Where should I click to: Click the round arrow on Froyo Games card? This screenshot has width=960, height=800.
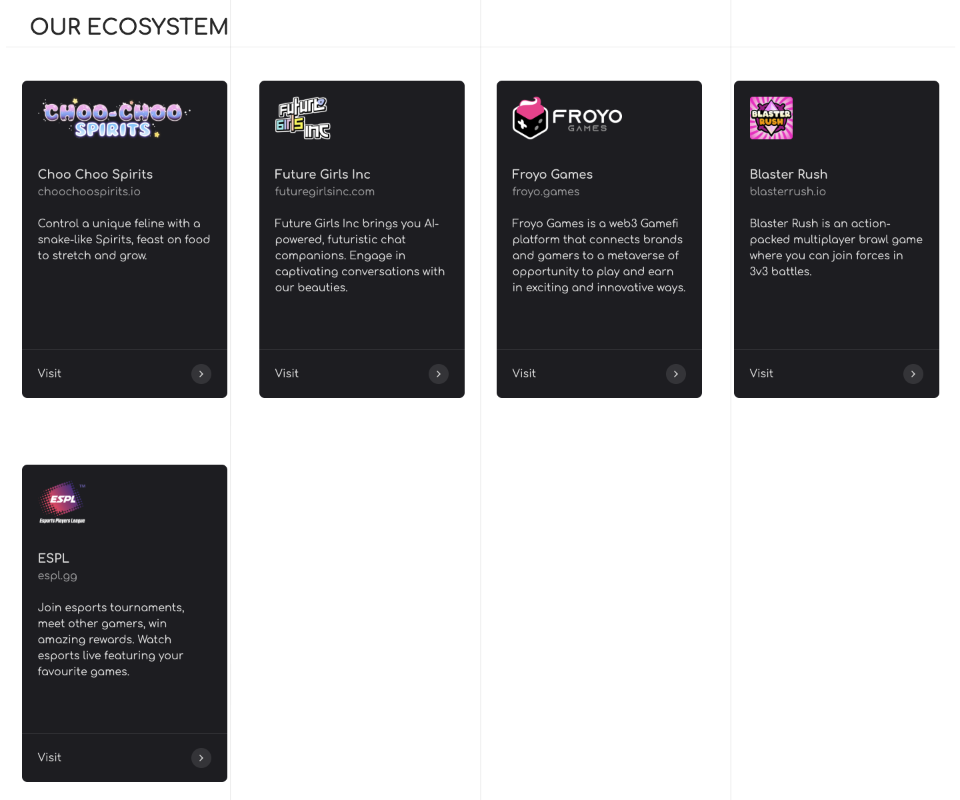[x=676, y=374]
